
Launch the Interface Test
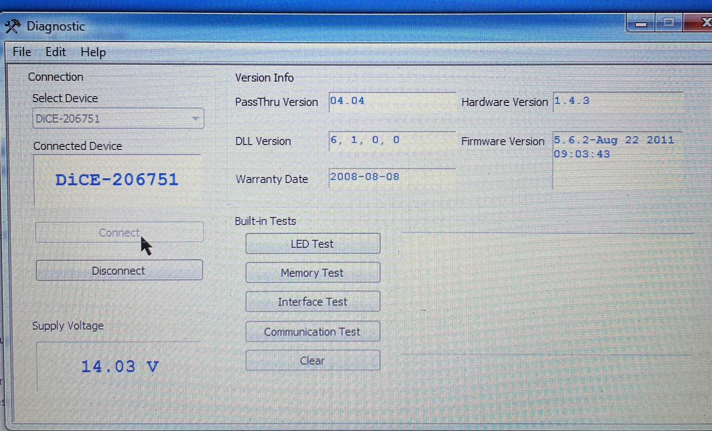tap(313, 302)
